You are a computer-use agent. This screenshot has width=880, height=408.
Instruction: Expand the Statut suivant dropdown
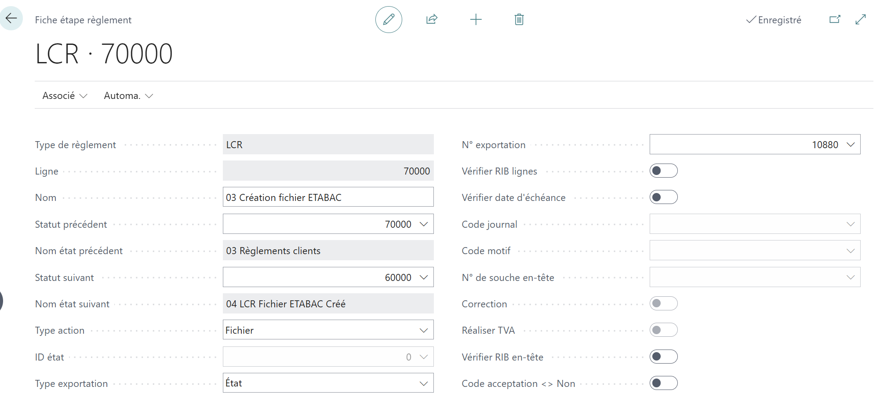click(423, 277)
